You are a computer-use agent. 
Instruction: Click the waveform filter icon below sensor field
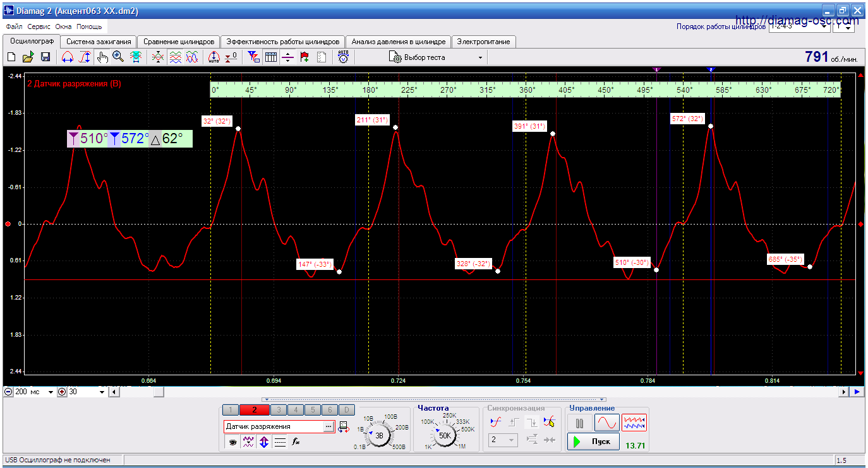(248, 442)
